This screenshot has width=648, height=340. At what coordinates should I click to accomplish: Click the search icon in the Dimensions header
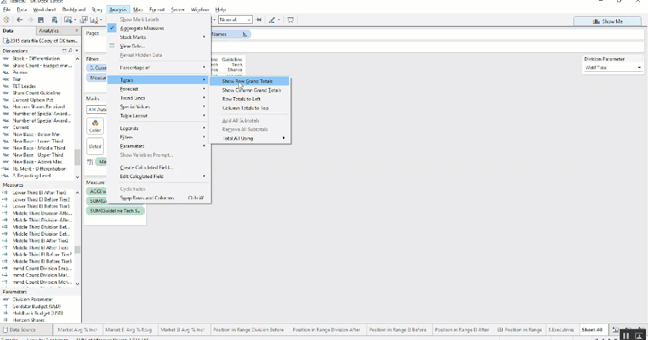click(x=70, y=50)
